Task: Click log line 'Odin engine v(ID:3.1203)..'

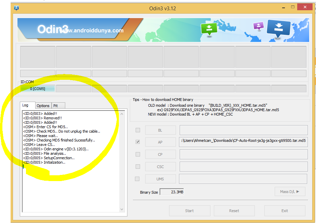Action: point(56,149)
